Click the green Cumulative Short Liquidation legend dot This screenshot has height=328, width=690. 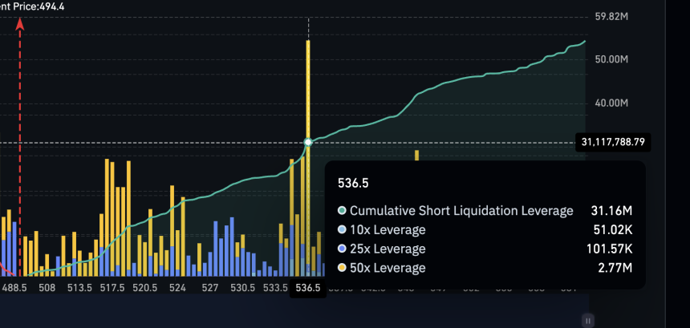click(343, 211)
